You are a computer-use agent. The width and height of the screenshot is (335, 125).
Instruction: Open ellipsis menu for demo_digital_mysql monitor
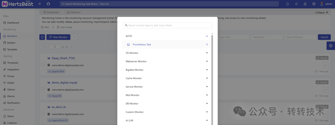click(x=325, y=90)
